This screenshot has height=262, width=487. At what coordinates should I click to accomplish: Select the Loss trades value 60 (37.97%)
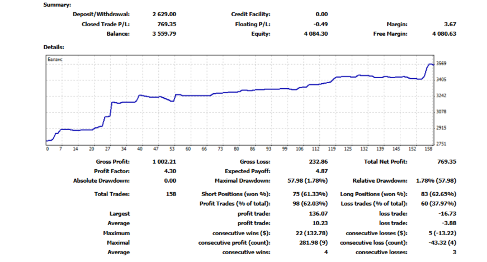click(438, 204)
